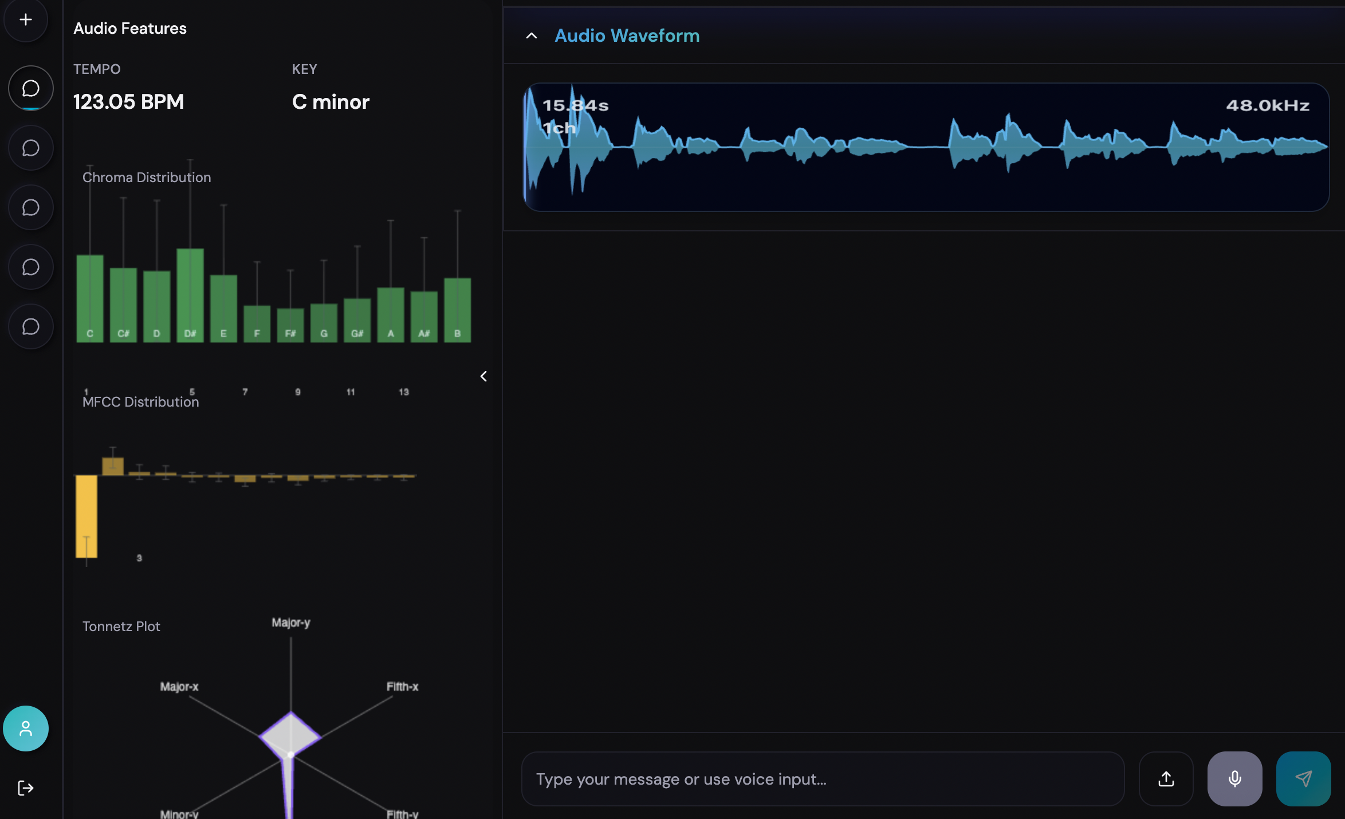Select the C bar in Chroma Distribution
Viewport: 1345px width, 819px height.
click(x=89, y=298)
